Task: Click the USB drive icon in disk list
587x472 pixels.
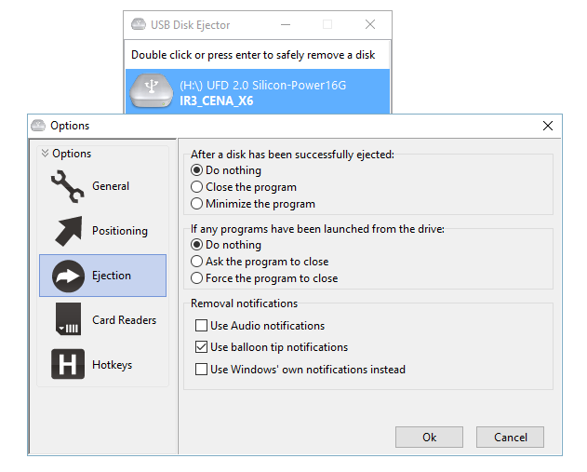Action: click(x=151, y=91)
